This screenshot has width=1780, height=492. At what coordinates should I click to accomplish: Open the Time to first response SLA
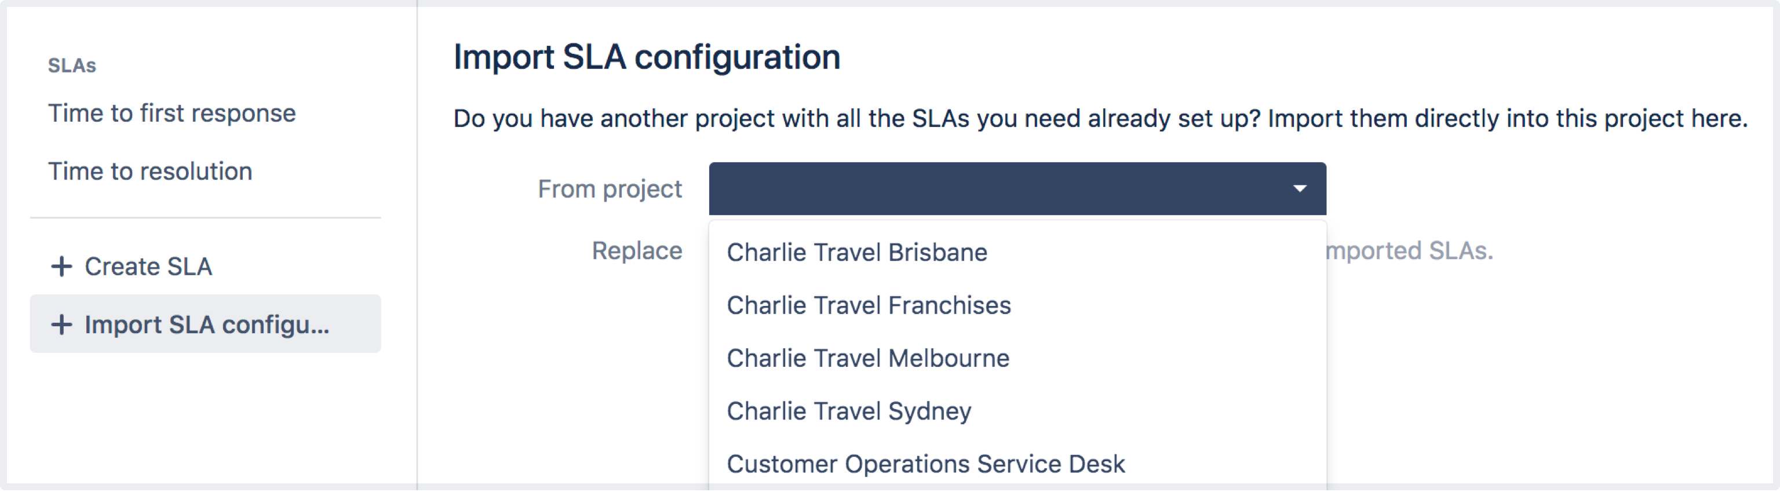point(172,114)
